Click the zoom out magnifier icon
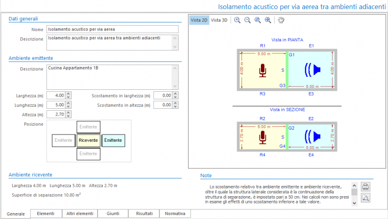This screenshot has height=219, width=388. 247,20
